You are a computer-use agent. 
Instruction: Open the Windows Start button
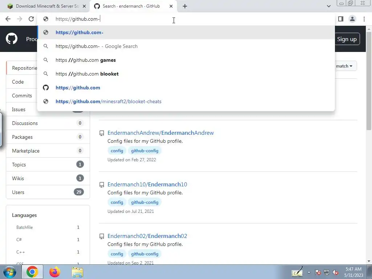tap(9, 272)
